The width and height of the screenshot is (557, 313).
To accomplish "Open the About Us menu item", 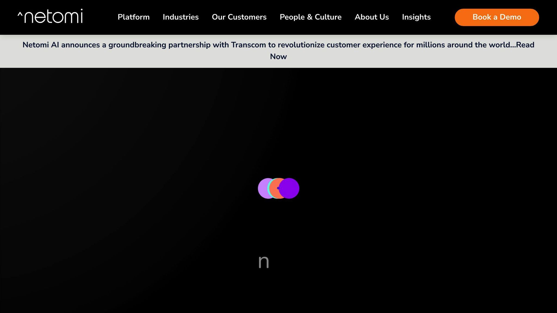I will 372,17.
